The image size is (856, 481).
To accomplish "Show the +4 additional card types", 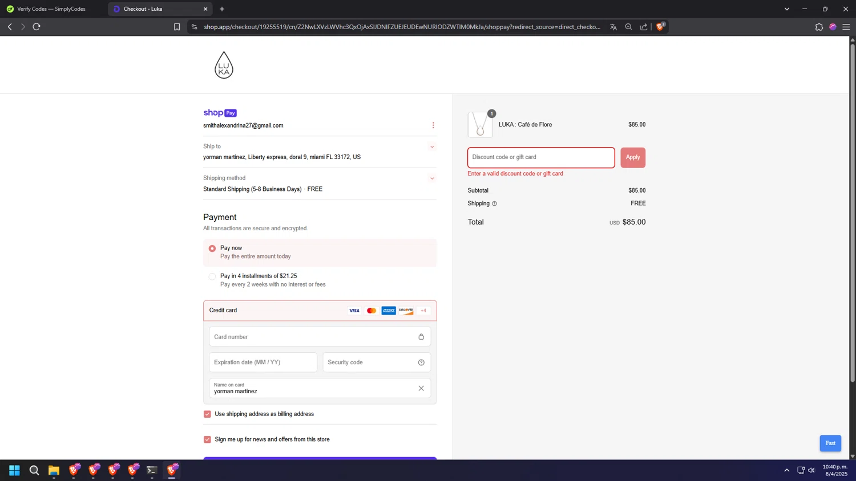I will tap(423, 311).
